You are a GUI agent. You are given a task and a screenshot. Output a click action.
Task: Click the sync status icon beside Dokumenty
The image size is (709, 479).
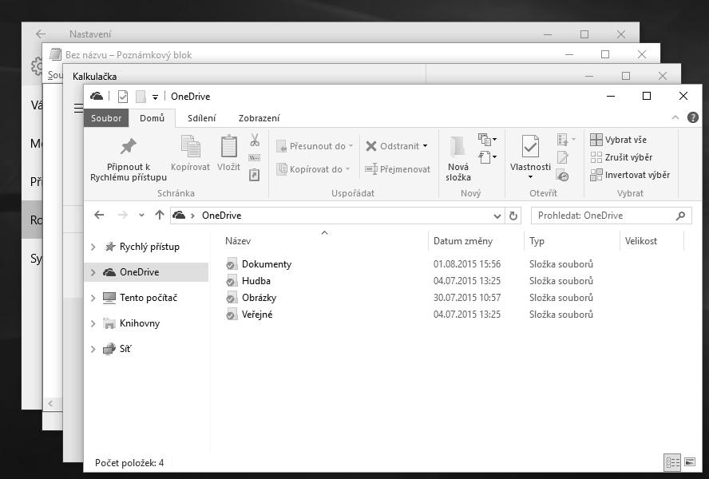231,264
